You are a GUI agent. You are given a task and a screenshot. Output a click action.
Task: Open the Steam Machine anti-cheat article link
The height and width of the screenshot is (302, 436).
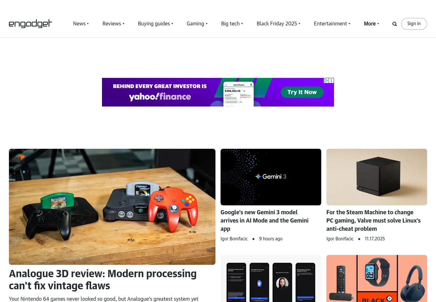tap(374, 220)
